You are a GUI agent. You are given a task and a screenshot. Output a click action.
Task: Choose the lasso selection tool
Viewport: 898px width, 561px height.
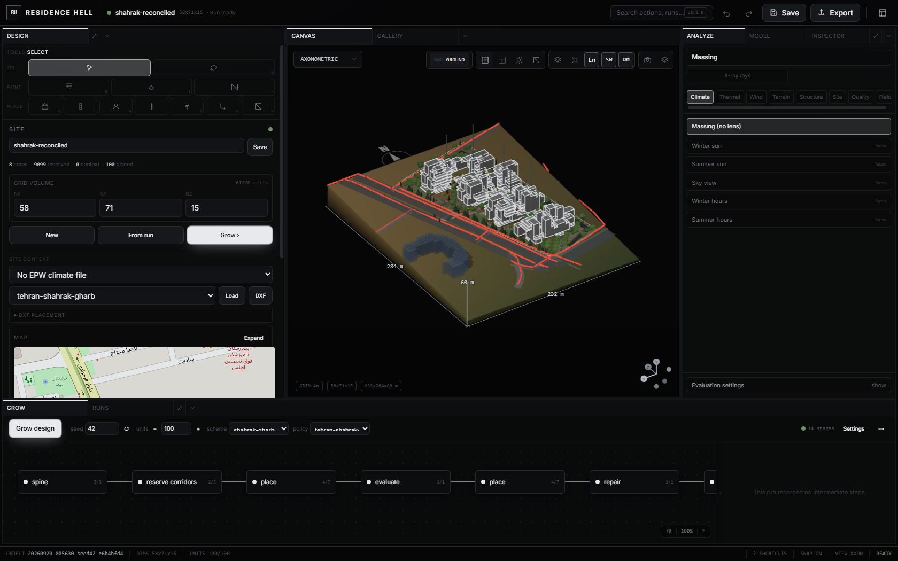213,68
